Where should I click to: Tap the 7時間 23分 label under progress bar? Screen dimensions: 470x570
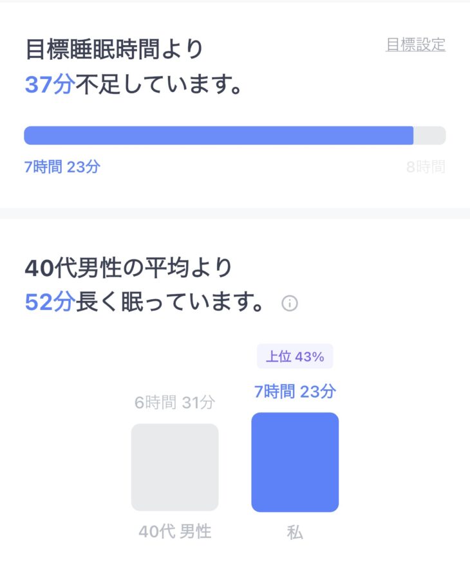click(x=62, y=167)
